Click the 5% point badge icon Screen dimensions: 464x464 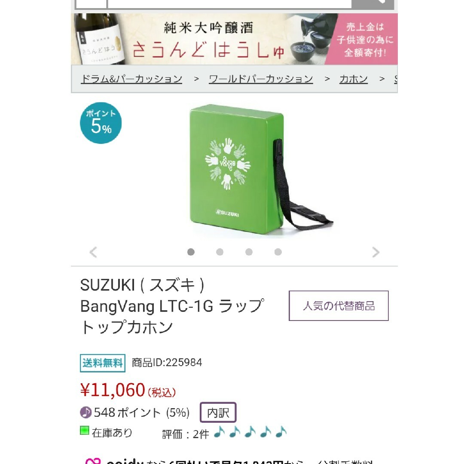click(101, 123)
